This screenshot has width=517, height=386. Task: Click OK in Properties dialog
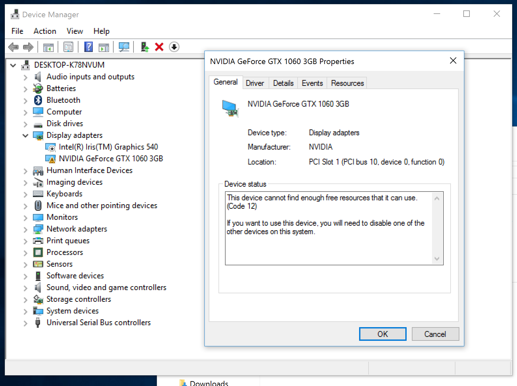pos(383,334)
